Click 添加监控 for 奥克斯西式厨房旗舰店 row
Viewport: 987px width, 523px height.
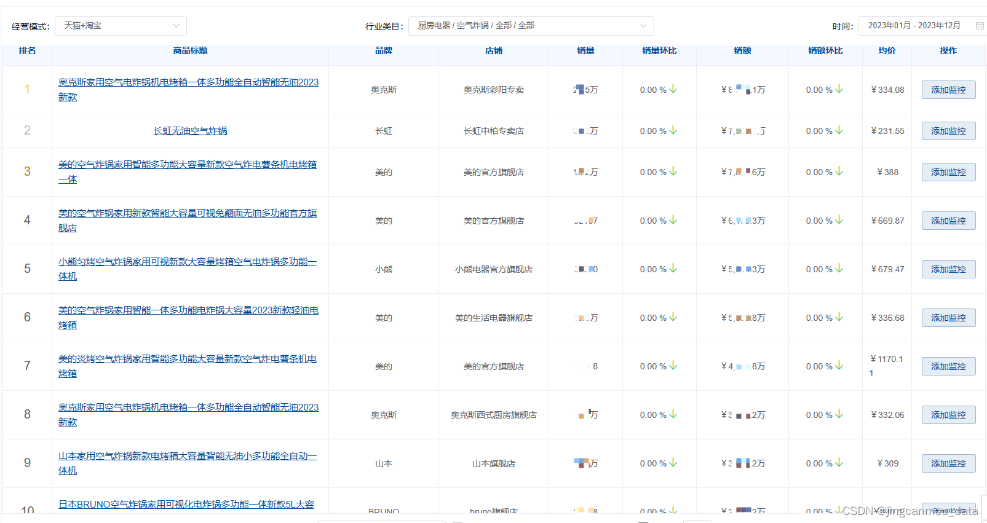948,415
